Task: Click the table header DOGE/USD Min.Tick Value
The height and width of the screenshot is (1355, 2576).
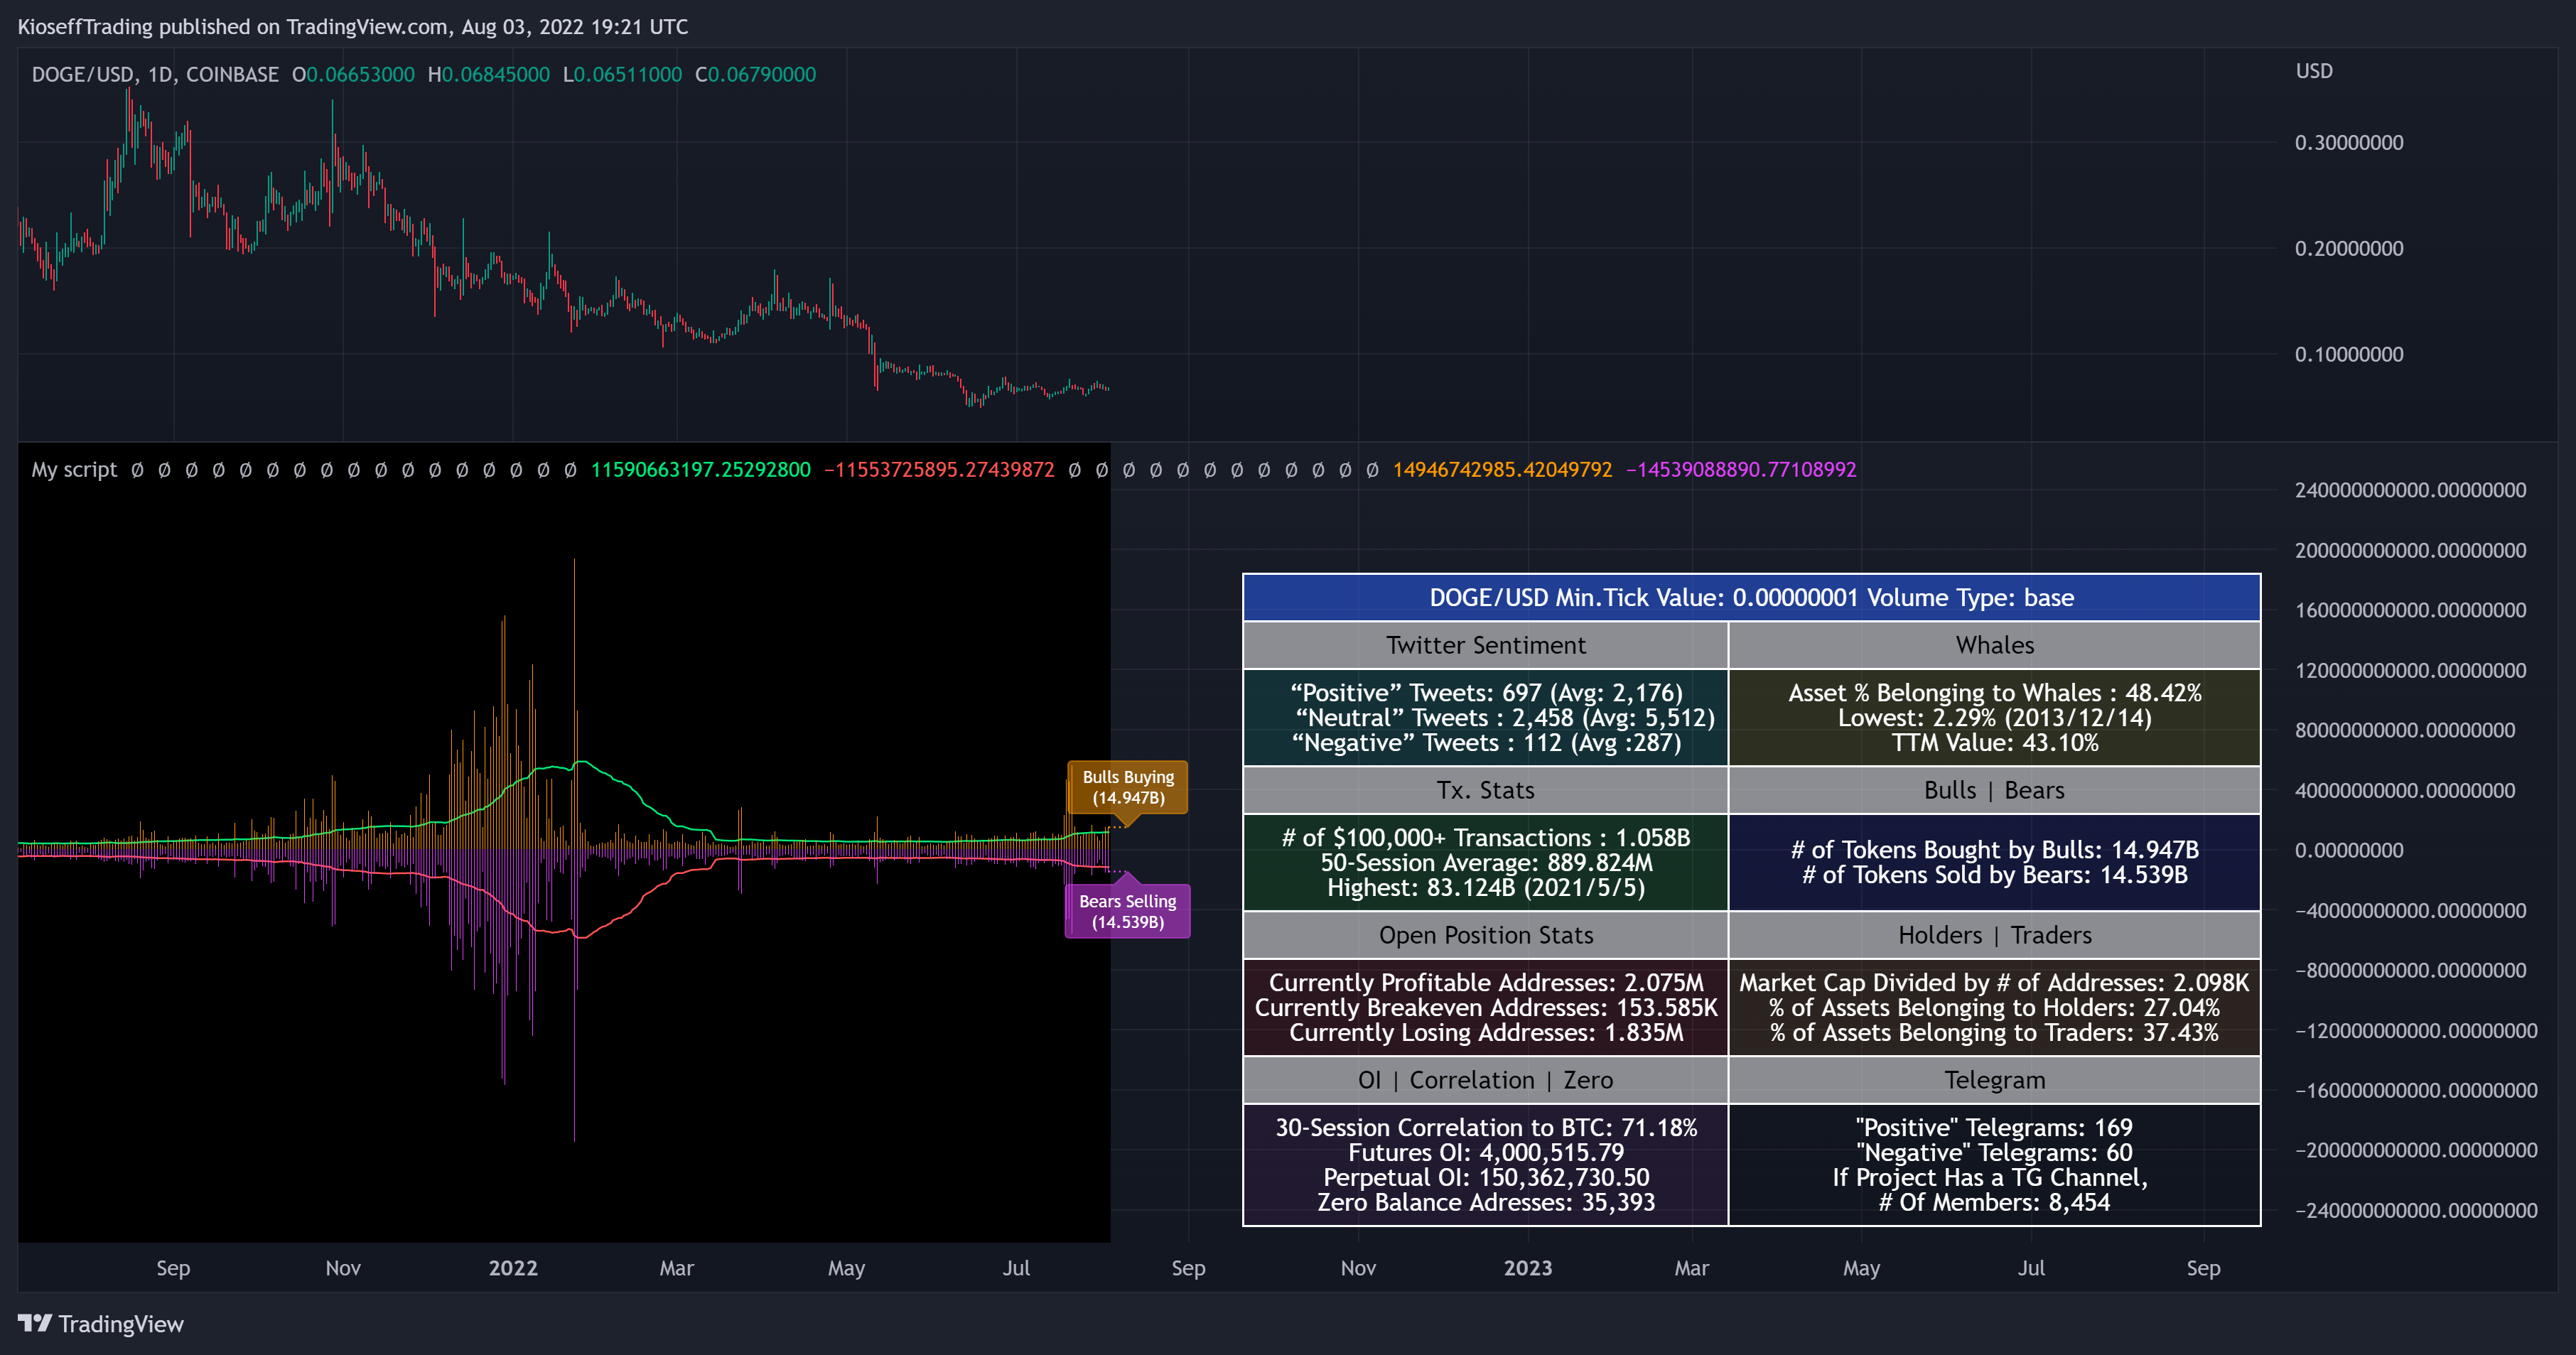Action: tap(1751, 598)
